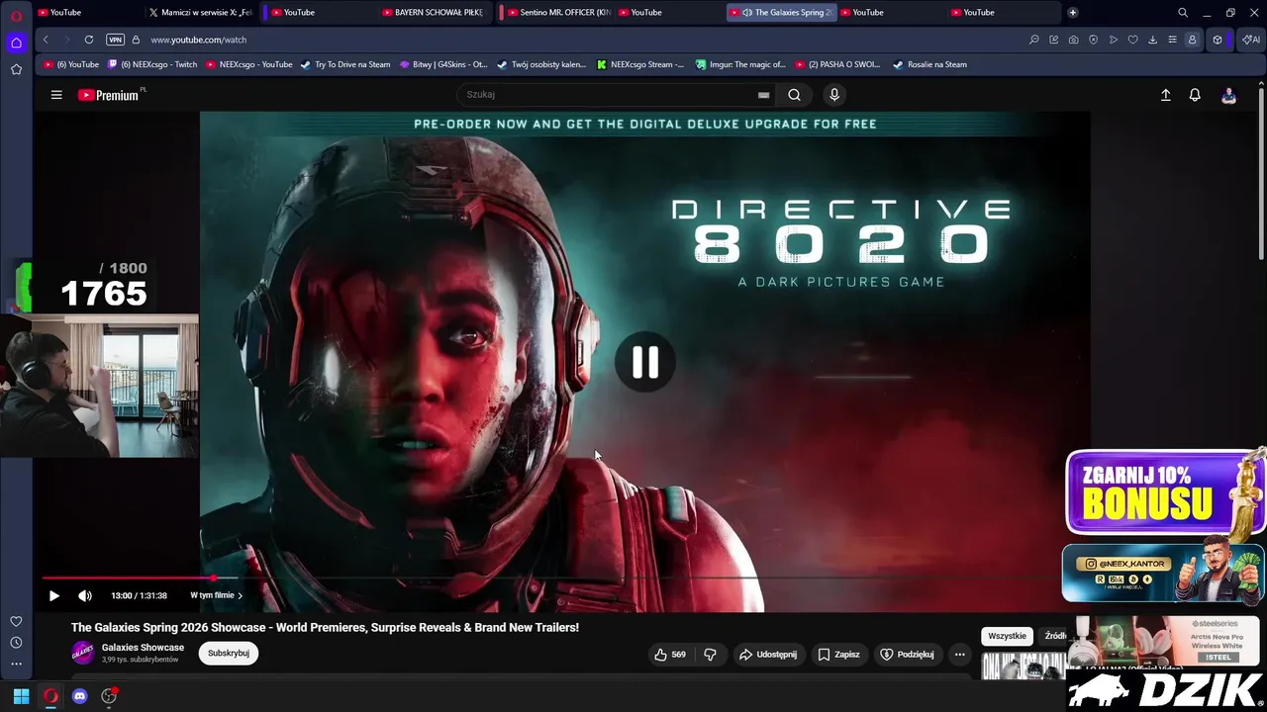This screenshot has height=712, width=1267.
Task: Open the bookmarks star in Opera sidebar
Action: coord(16,69)
